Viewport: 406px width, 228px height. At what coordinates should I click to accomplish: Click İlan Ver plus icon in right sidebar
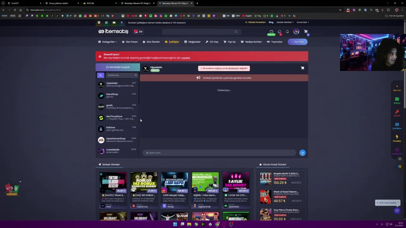coord(397,86)
